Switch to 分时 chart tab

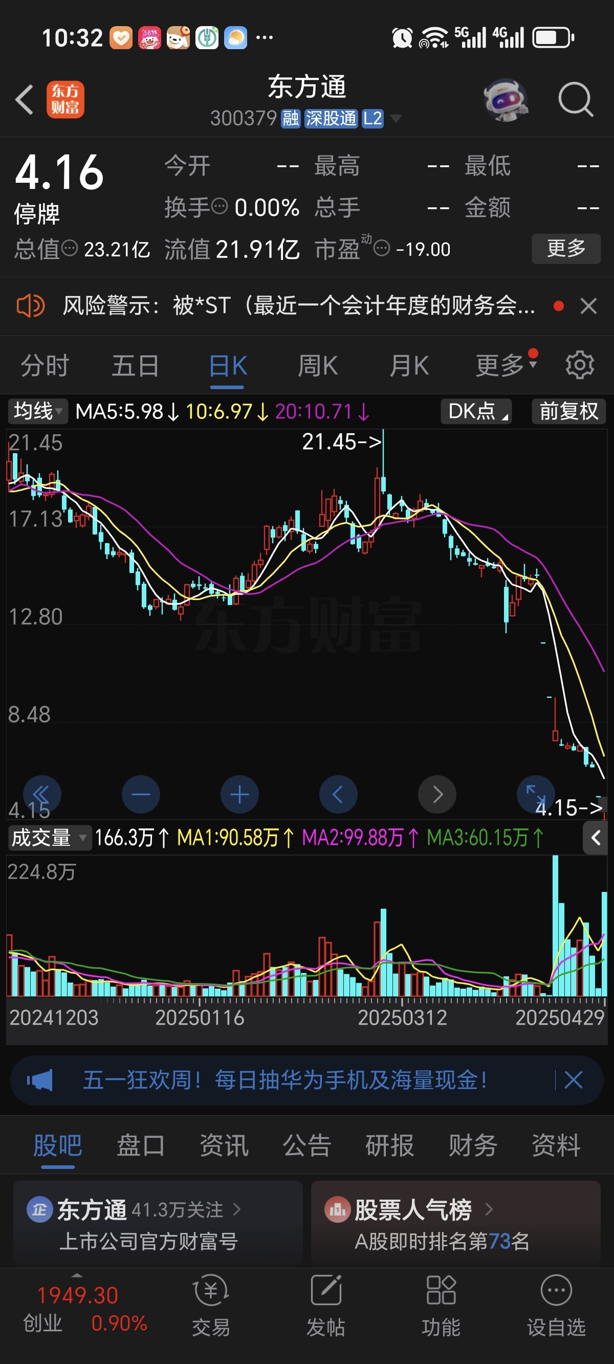point(45,366)
